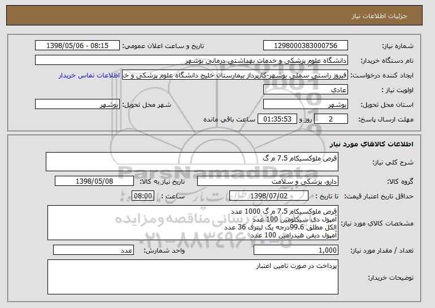Screen dimensions: 435x308
Task: Click the buyer notes text area
Action: point(193,277)
